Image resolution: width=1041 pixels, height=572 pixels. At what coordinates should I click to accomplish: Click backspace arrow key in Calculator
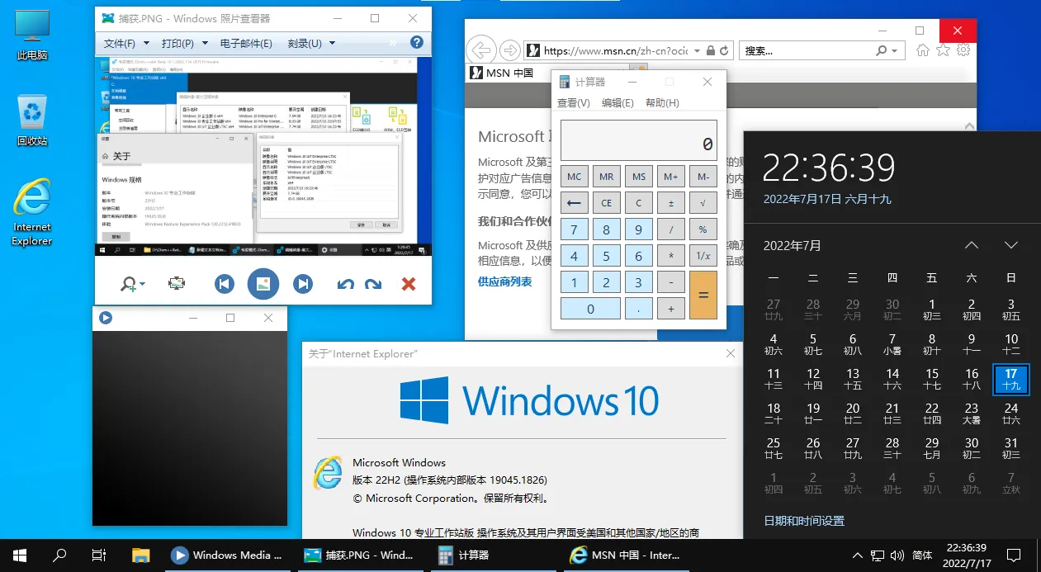[574, 203]
